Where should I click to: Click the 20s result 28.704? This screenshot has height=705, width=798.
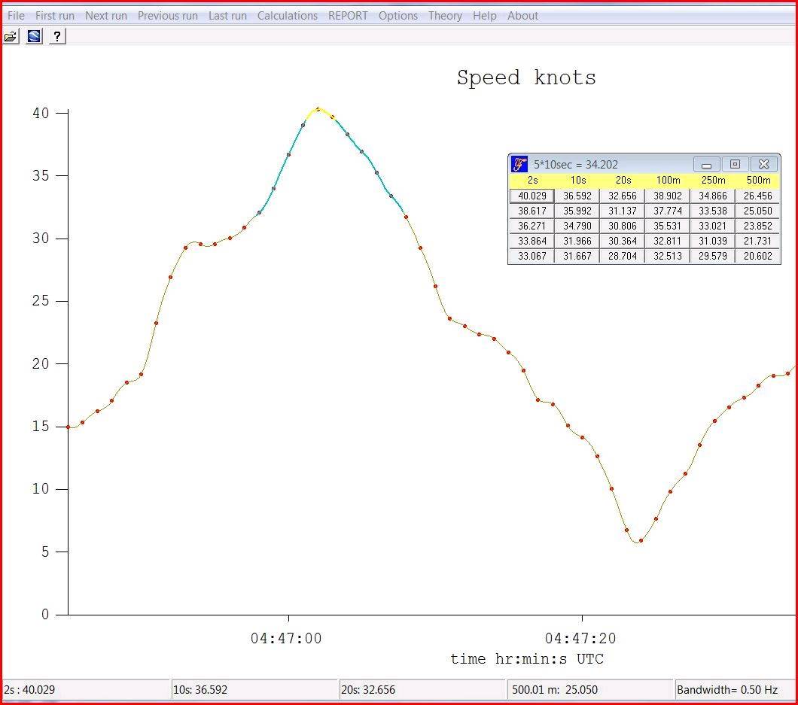(622, 256)
